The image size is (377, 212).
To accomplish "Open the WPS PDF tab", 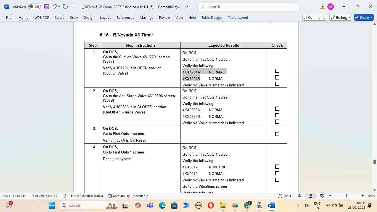I will pyautogui.click(x=42, y=17).
